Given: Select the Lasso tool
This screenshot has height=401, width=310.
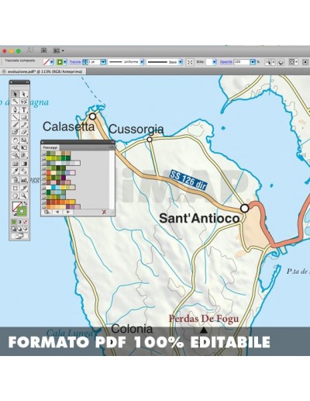Looking at the screenshot, I should point(24,101).
